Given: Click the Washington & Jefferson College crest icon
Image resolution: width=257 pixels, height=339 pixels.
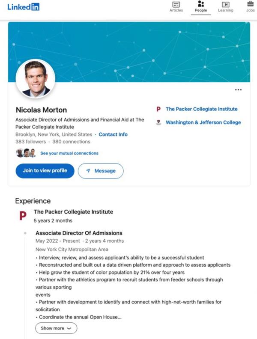Looking at the screenshot, I should (x=158, y=122).
